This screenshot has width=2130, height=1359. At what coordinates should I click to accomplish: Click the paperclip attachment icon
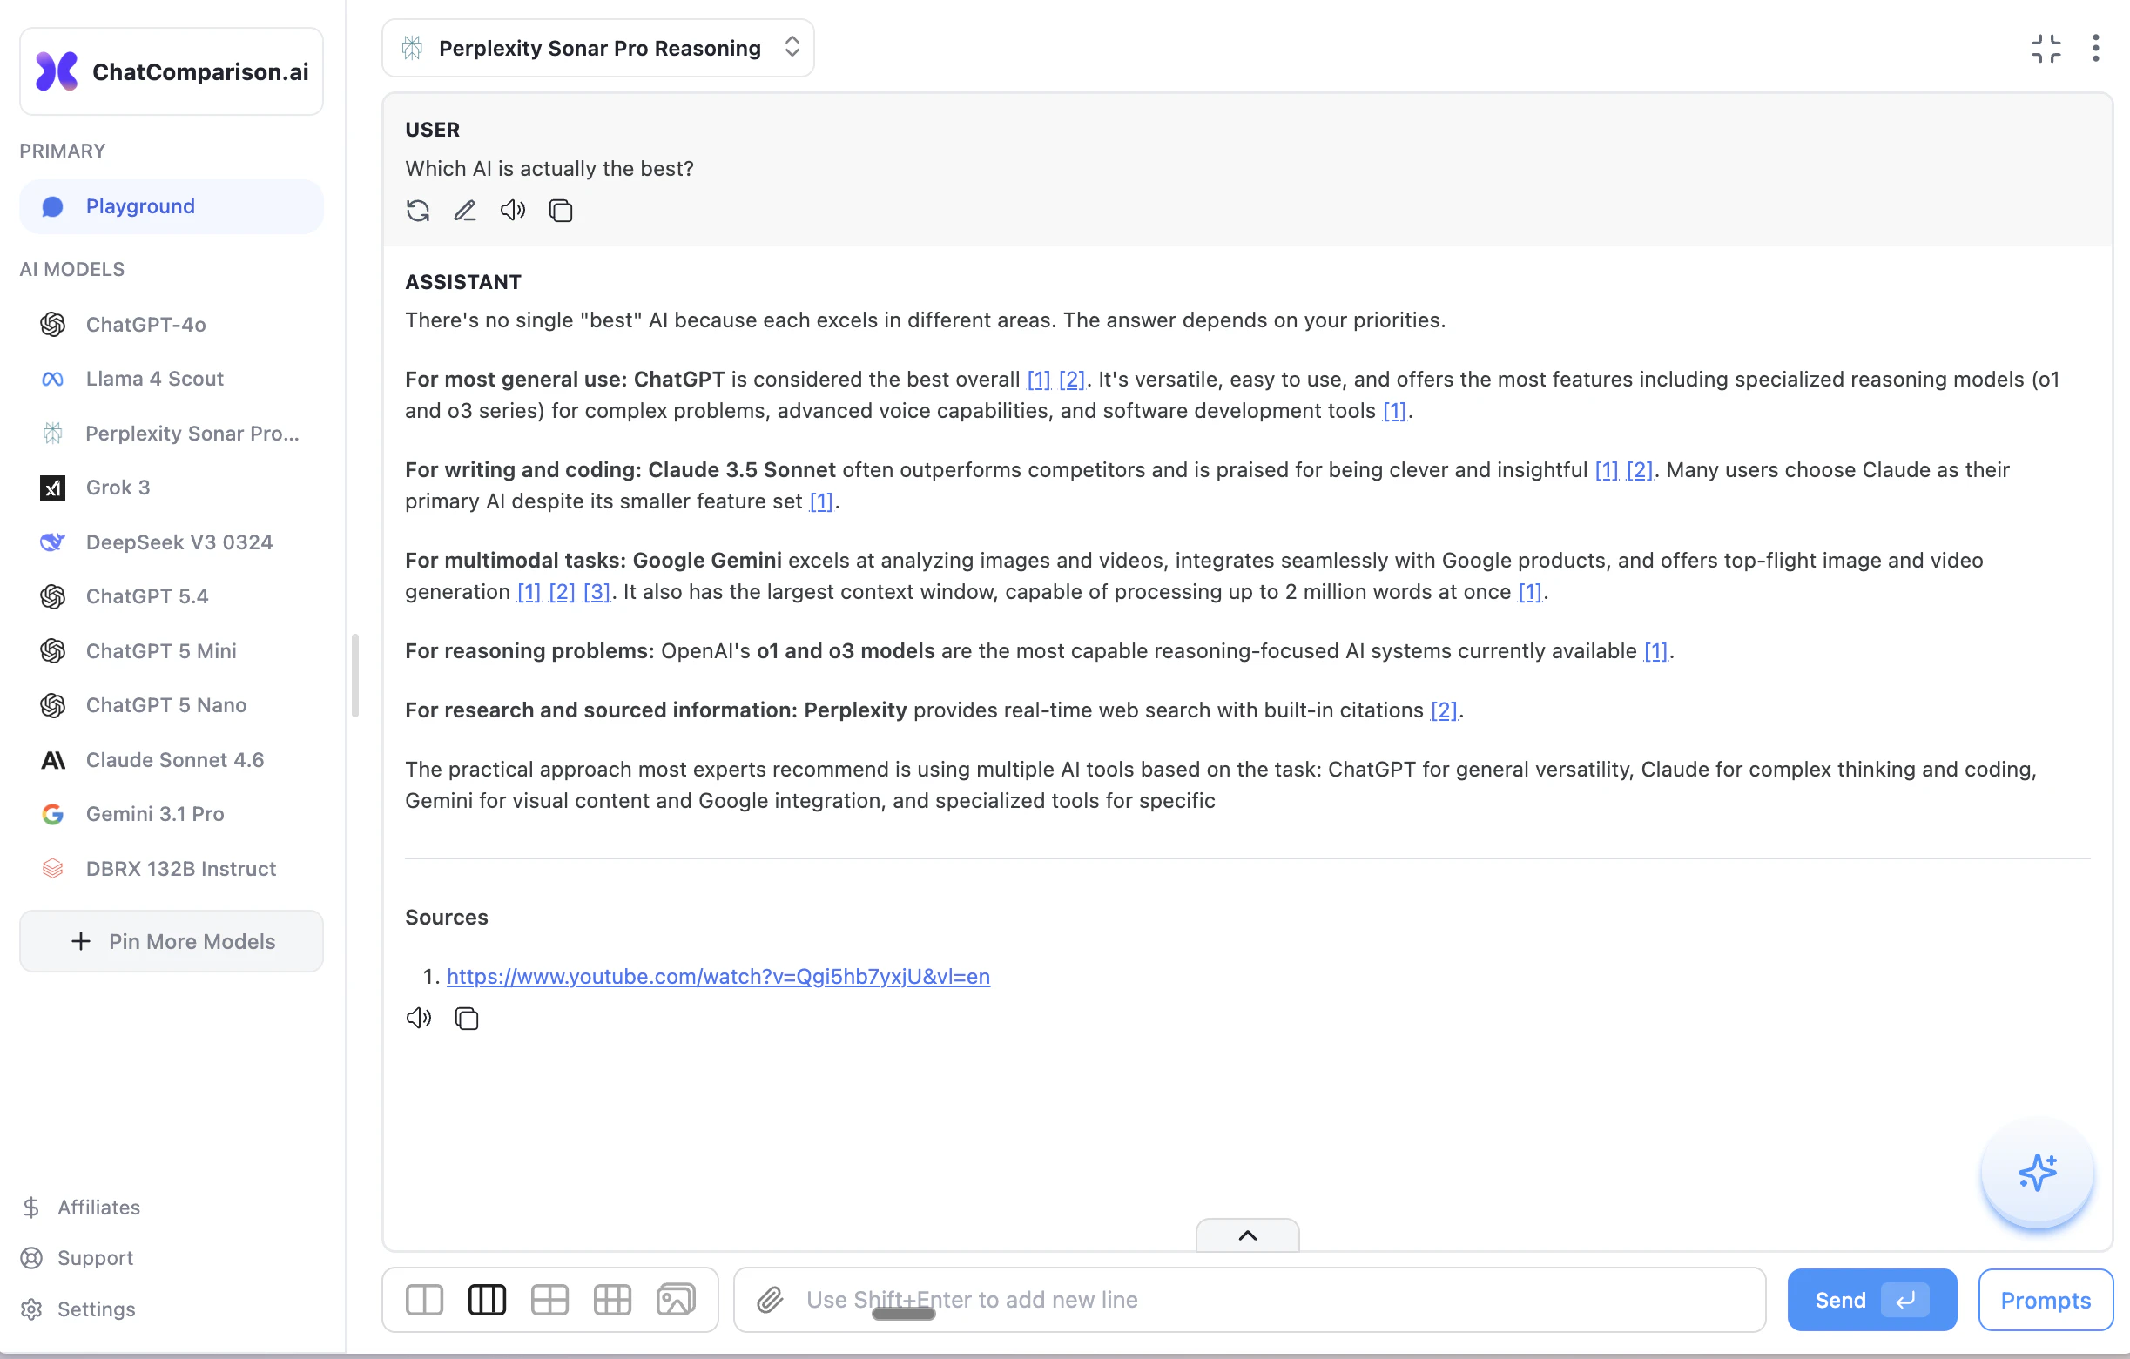(770, 1300)
